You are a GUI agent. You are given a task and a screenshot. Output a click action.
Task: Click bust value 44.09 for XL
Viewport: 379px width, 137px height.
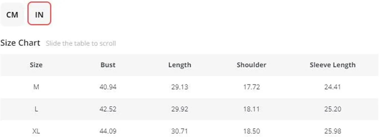coord(108,131)
